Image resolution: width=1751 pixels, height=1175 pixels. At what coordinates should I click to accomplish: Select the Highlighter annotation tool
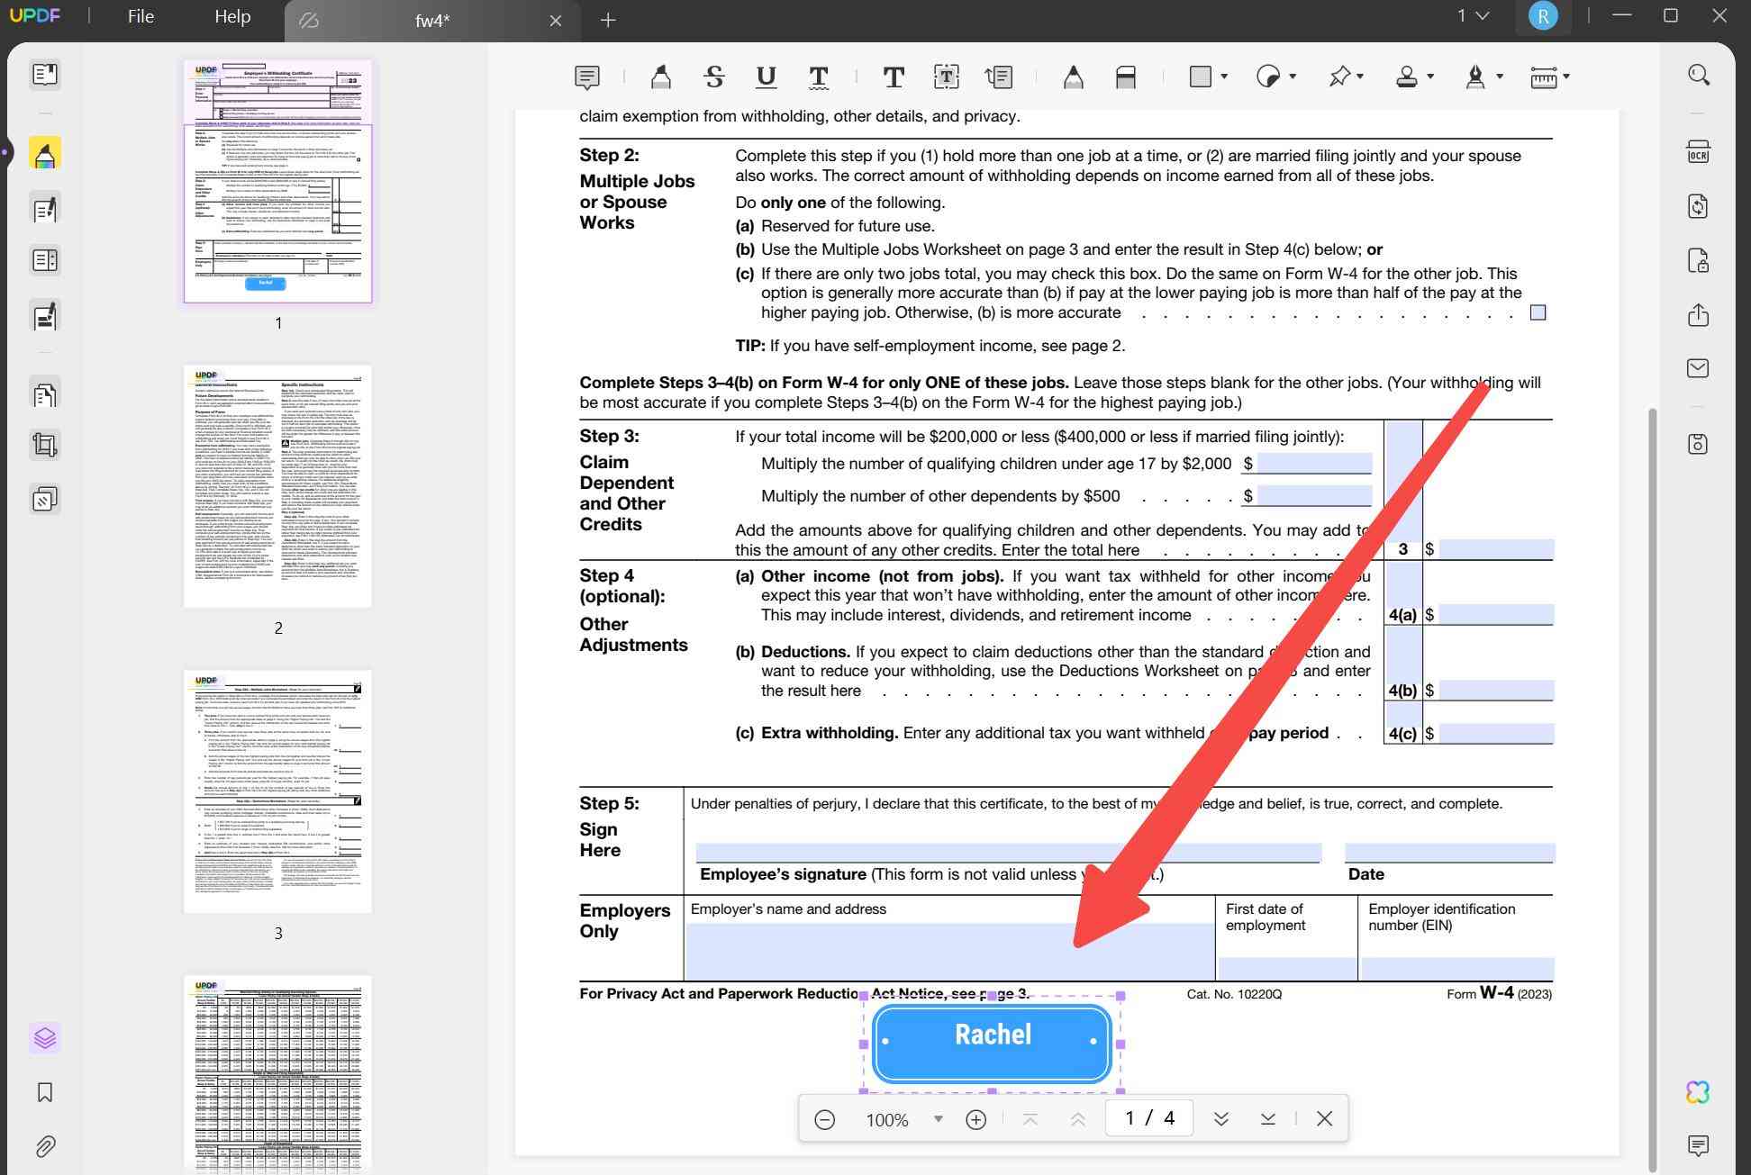tap(660, 77)
